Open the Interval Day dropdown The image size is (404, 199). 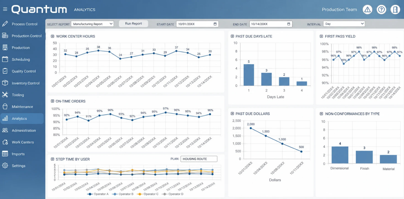click(344, 24)
